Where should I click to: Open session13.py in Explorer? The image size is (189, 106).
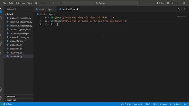click(x=19, y=45)
